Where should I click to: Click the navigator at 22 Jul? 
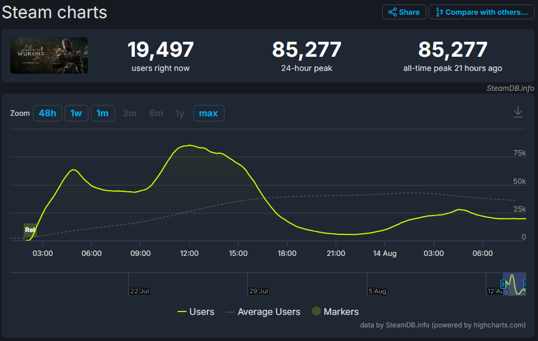pos(139,291)
